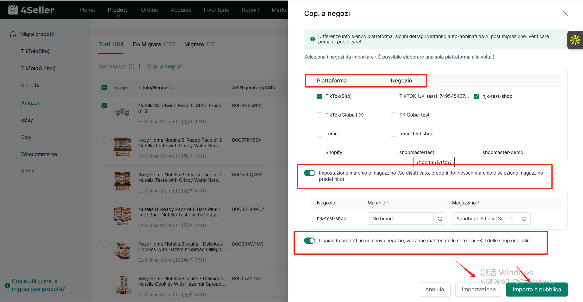The image size is (583, 302).
Task: Toggle SKU relations retention switch
Action: pyautogui.click(x=310, y=241)
